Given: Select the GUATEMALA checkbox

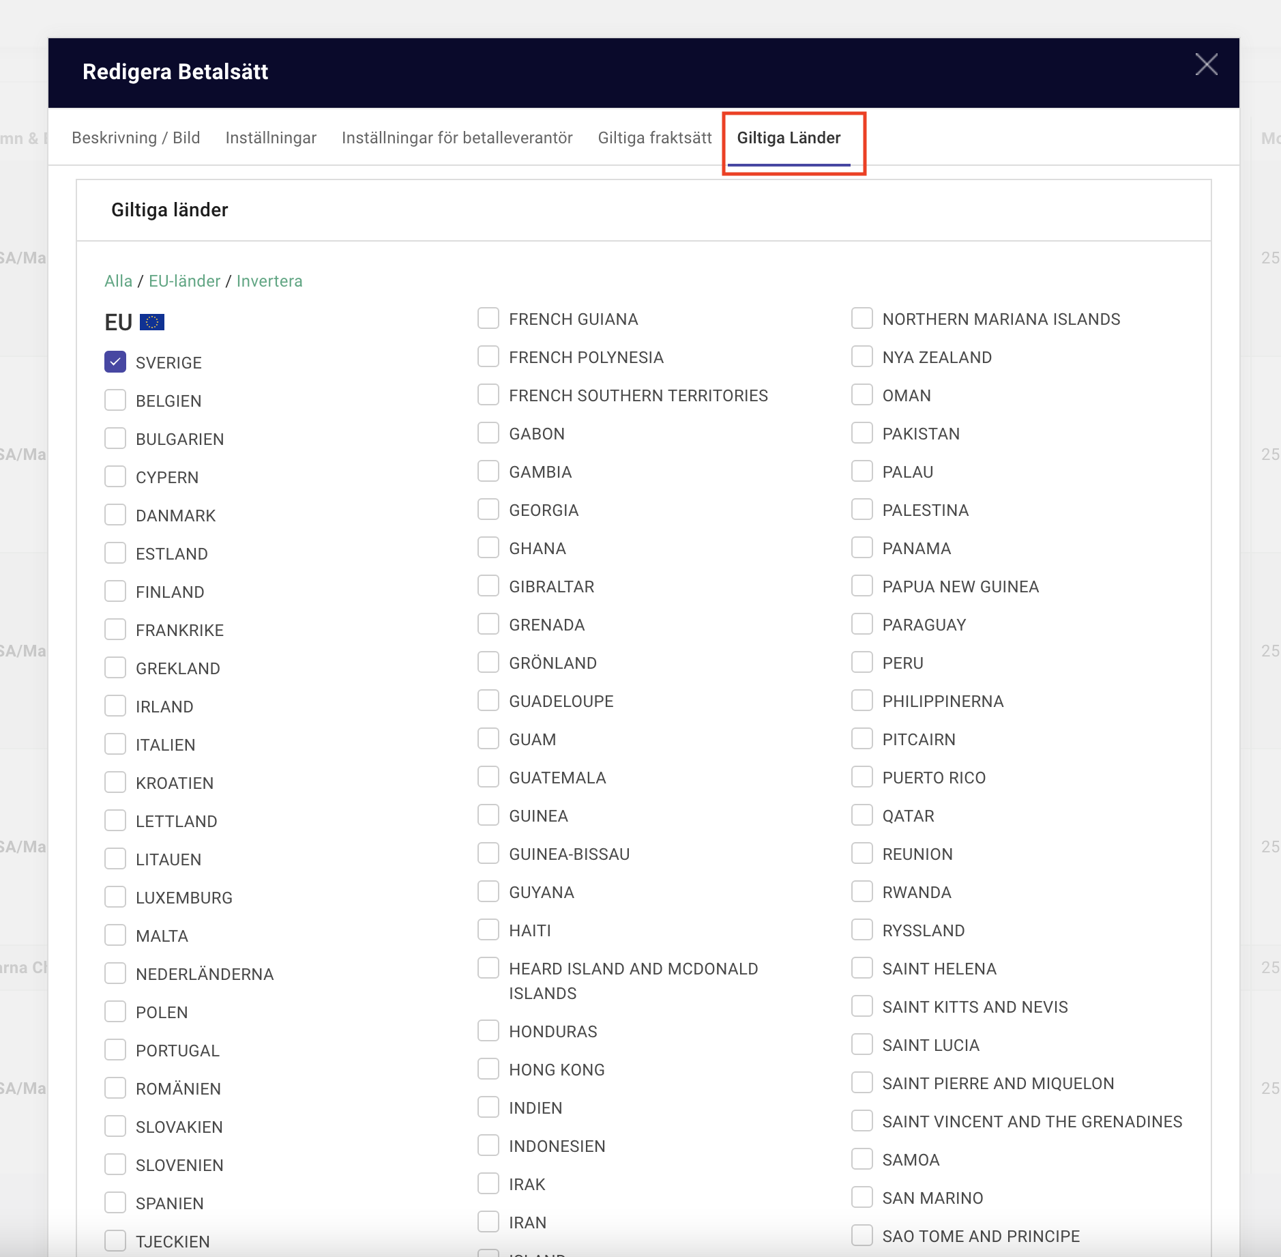Looking at the screenshot, I should [488, 777].
